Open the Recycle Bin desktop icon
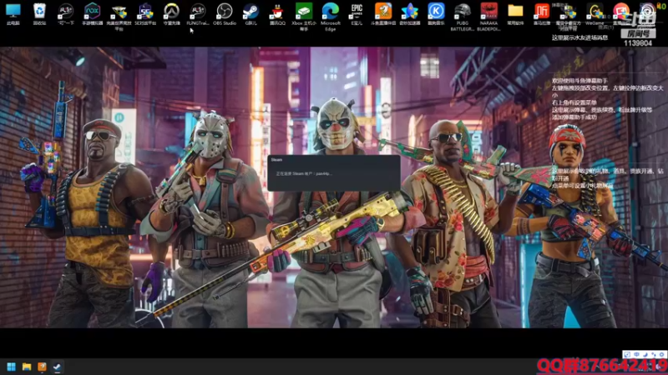The width and height of the screenshot is (668, 375). 39,13
